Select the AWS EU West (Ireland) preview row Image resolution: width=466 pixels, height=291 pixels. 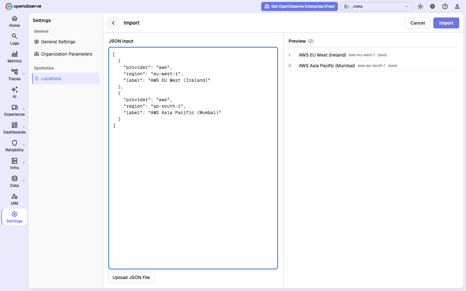click(373, 55)
